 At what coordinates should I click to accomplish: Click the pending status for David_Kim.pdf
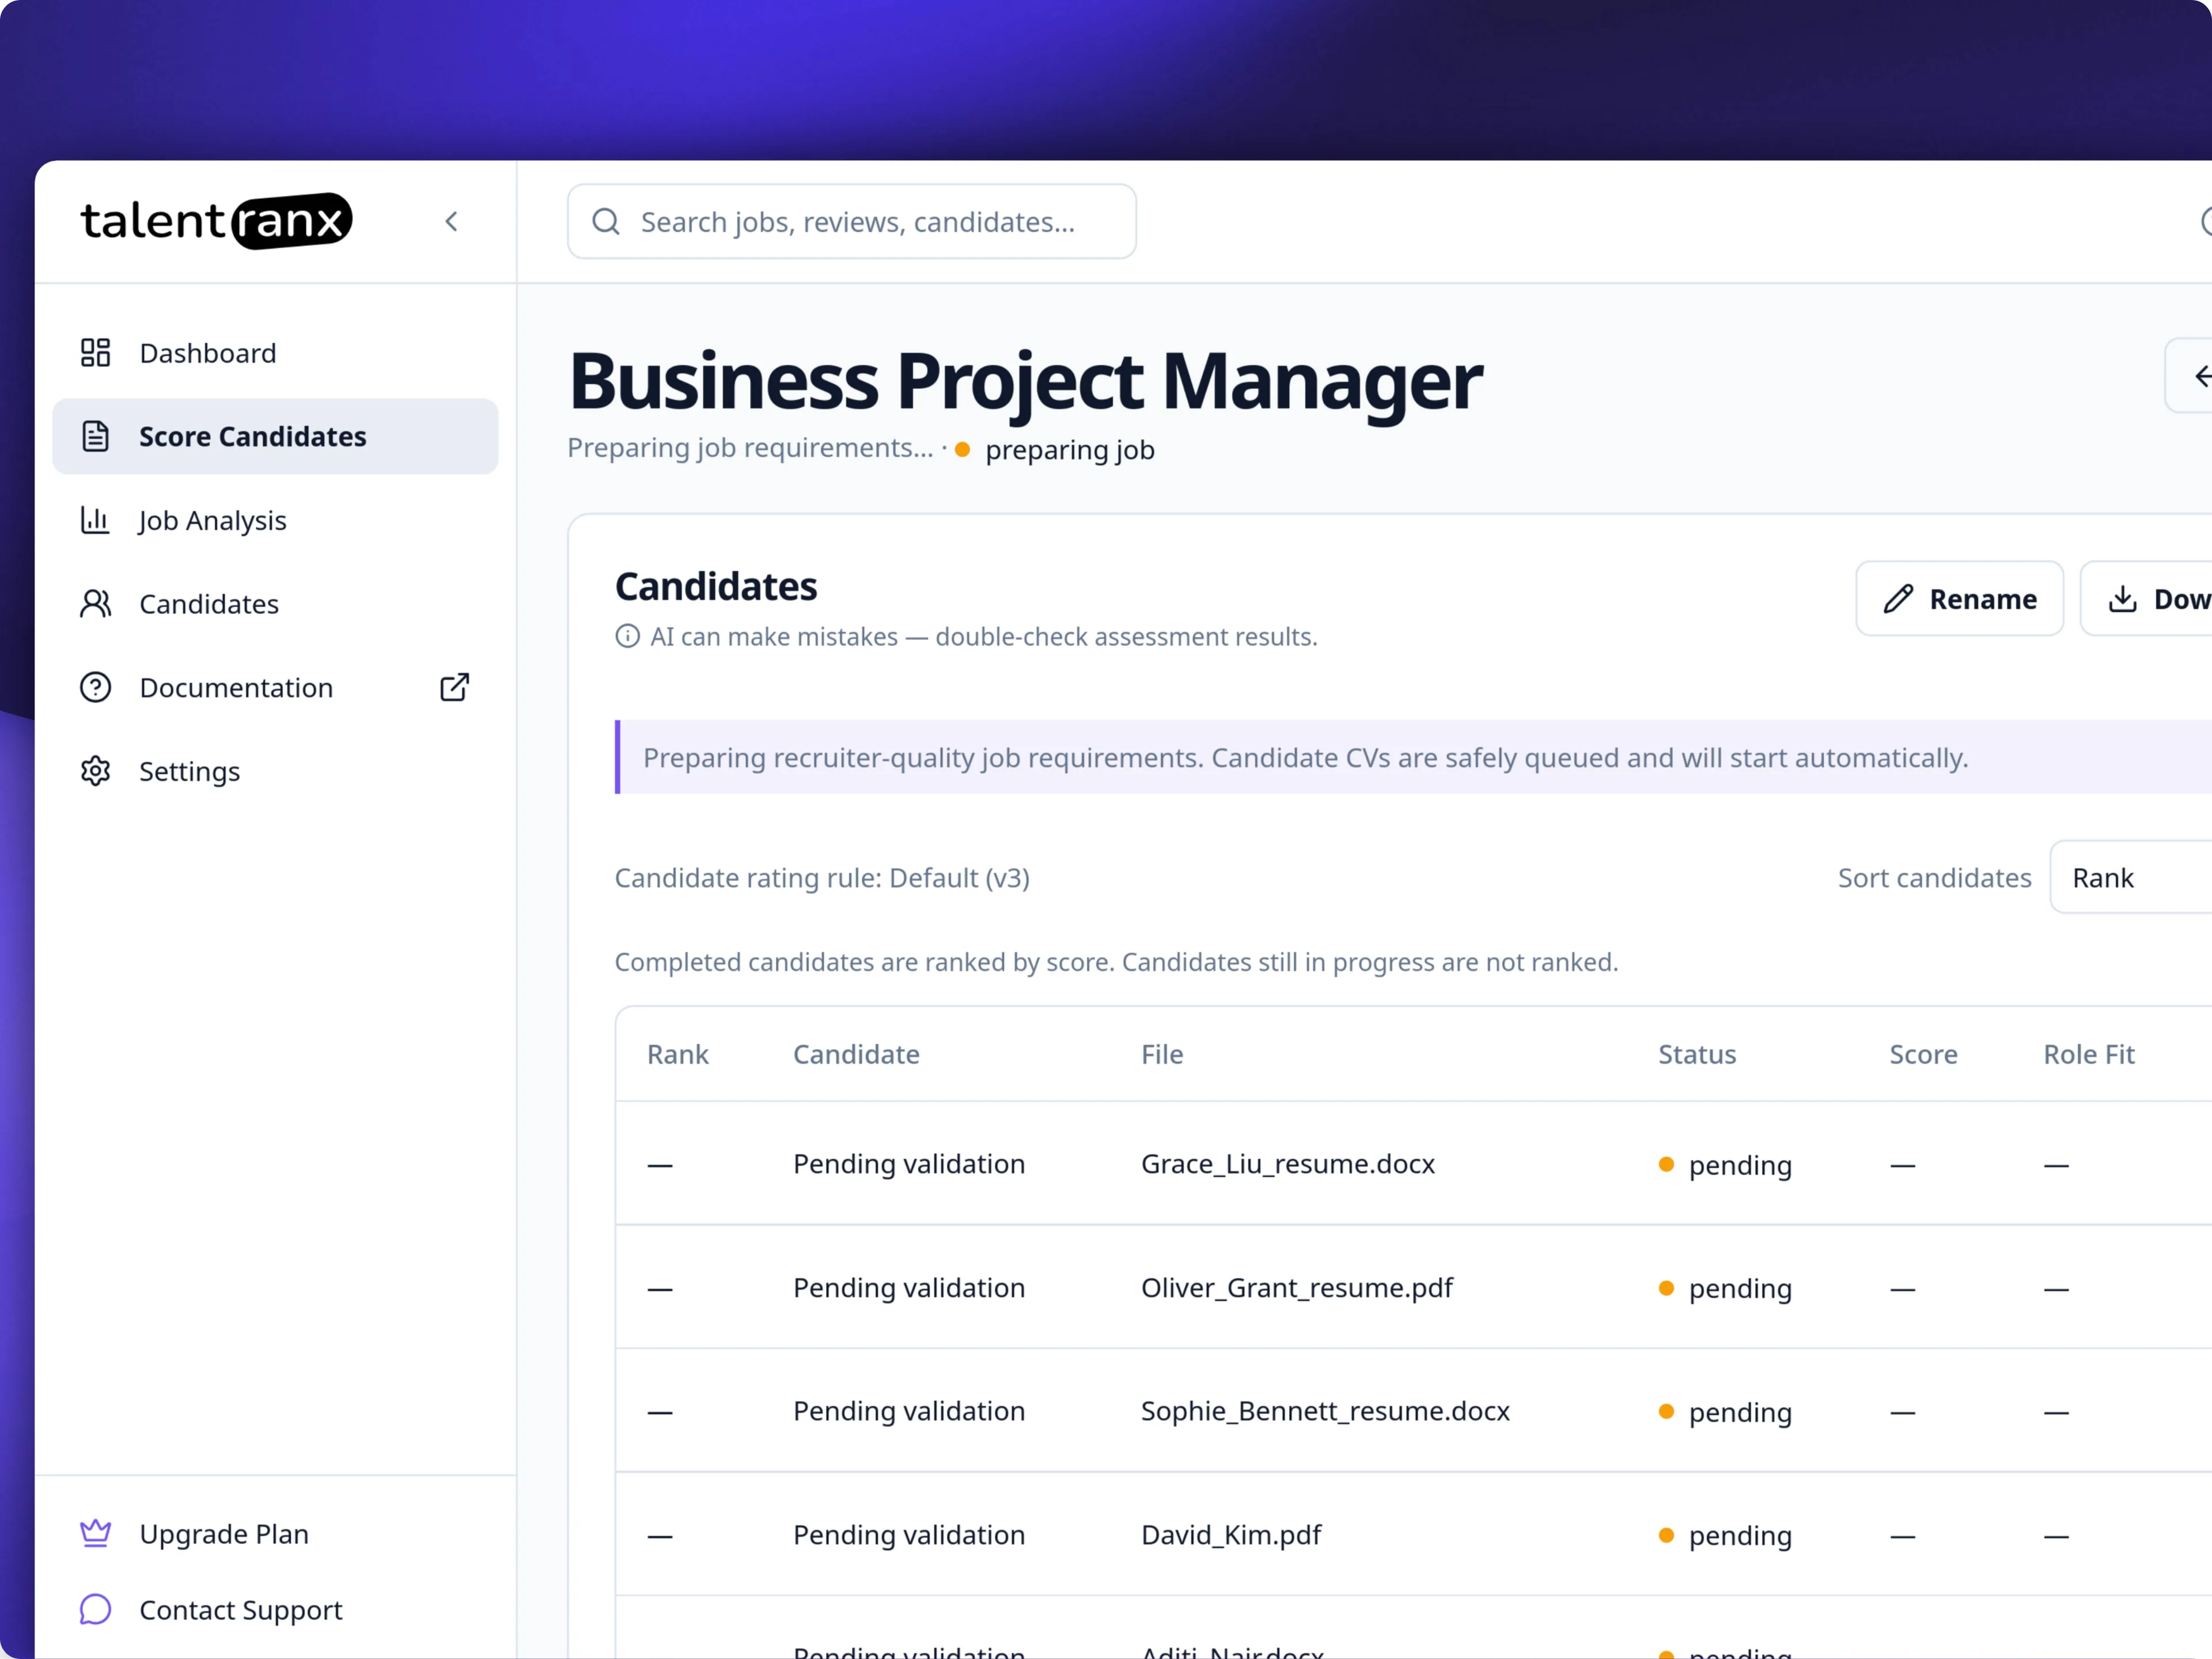tap(1725, 1535)
